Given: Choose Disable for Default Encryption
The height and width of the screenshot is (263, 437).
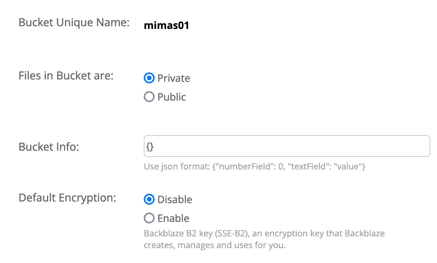Looking at the screenshot, I should (149, 199).
